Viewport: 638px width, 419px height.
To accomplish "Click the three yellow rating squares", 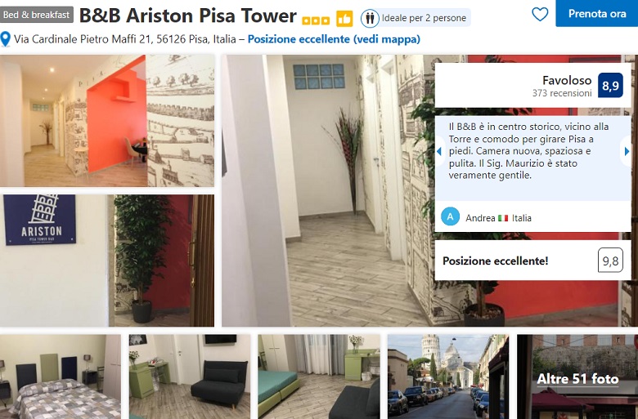I will pos(316,20).
